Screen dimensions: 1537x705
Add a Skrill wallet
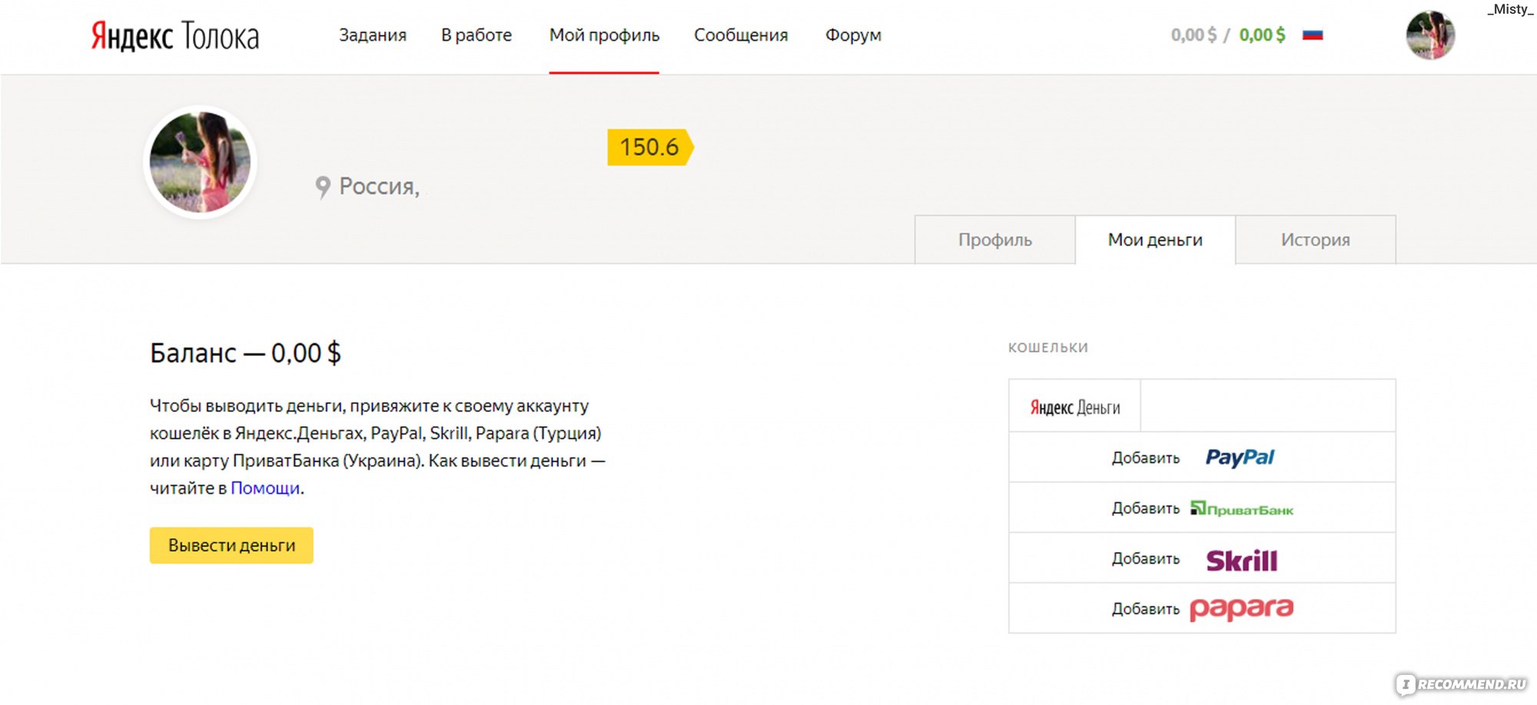click(1202, 558)
